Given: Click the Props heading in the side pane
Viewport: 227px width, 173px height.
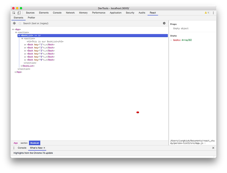Looking at the screenshot, I should pos(173,24).
